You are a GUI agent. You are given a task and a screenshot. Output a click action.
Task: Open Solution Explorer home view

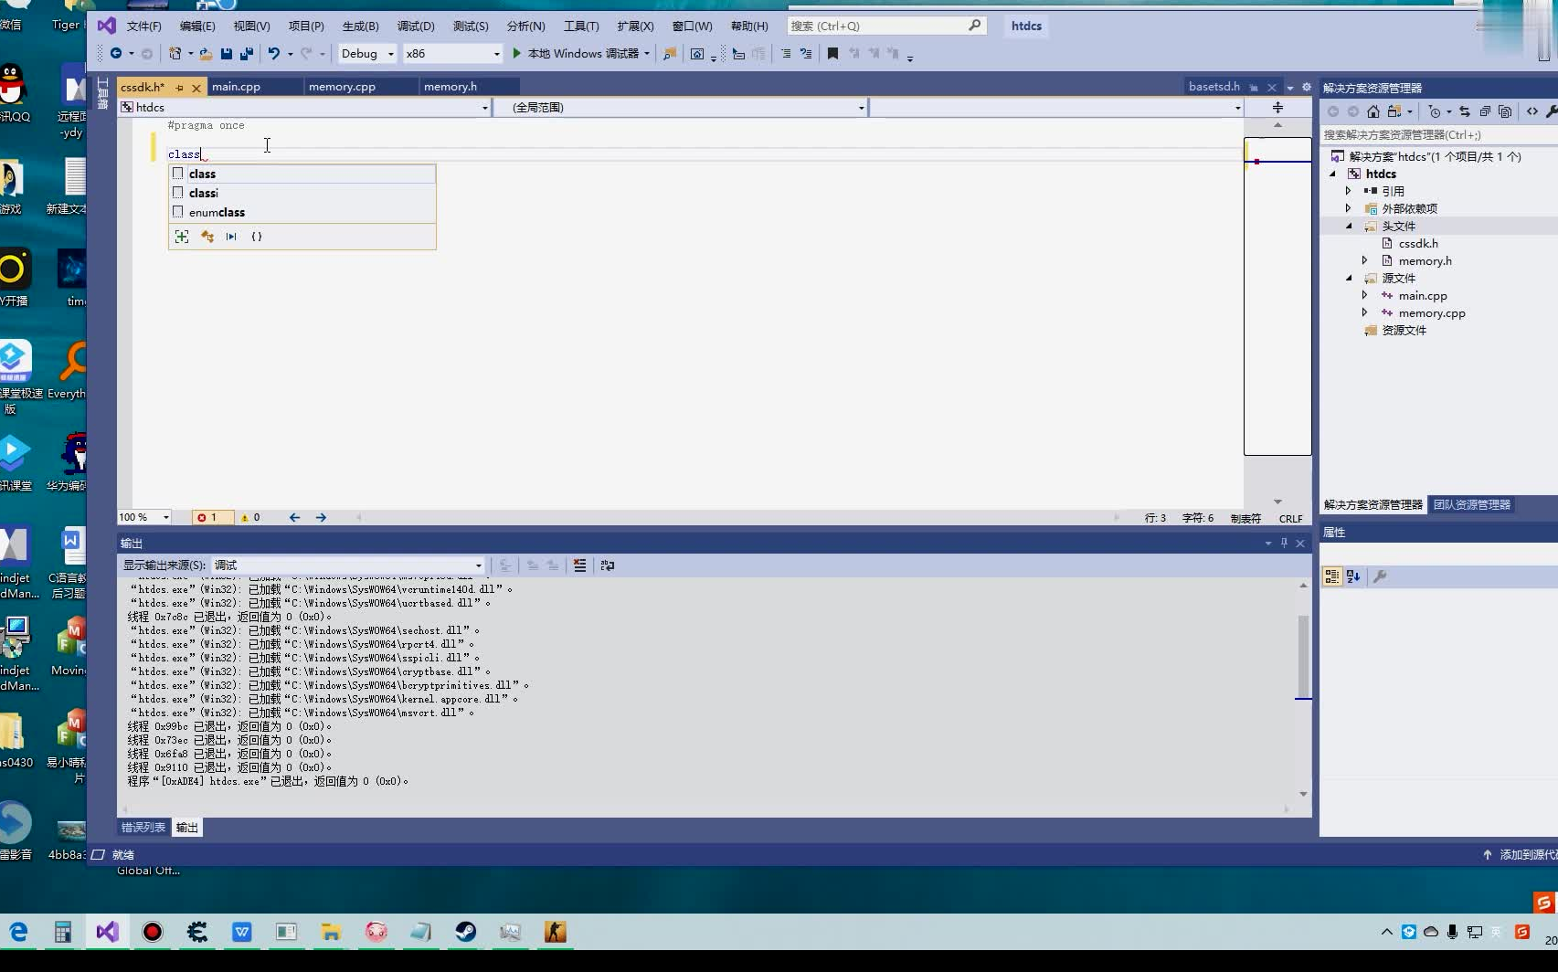[1373, 111]
